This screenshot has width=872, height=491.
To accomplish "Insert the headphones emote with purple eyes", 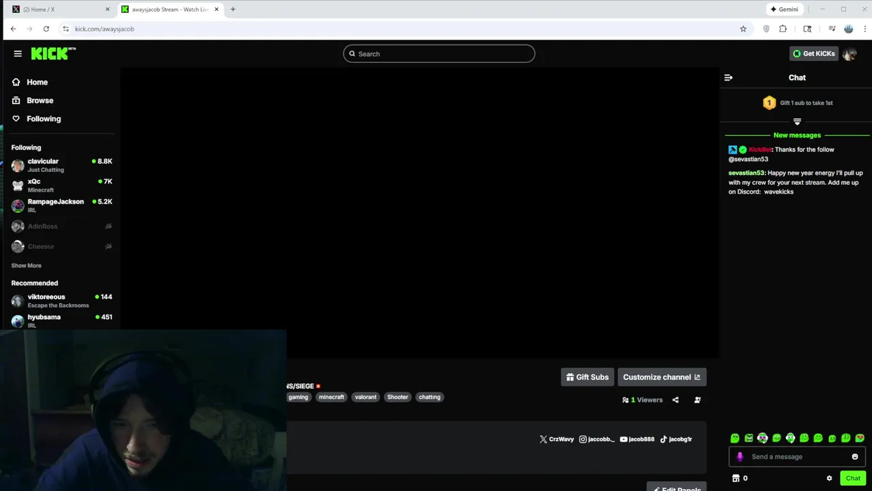I will point(762,438).
